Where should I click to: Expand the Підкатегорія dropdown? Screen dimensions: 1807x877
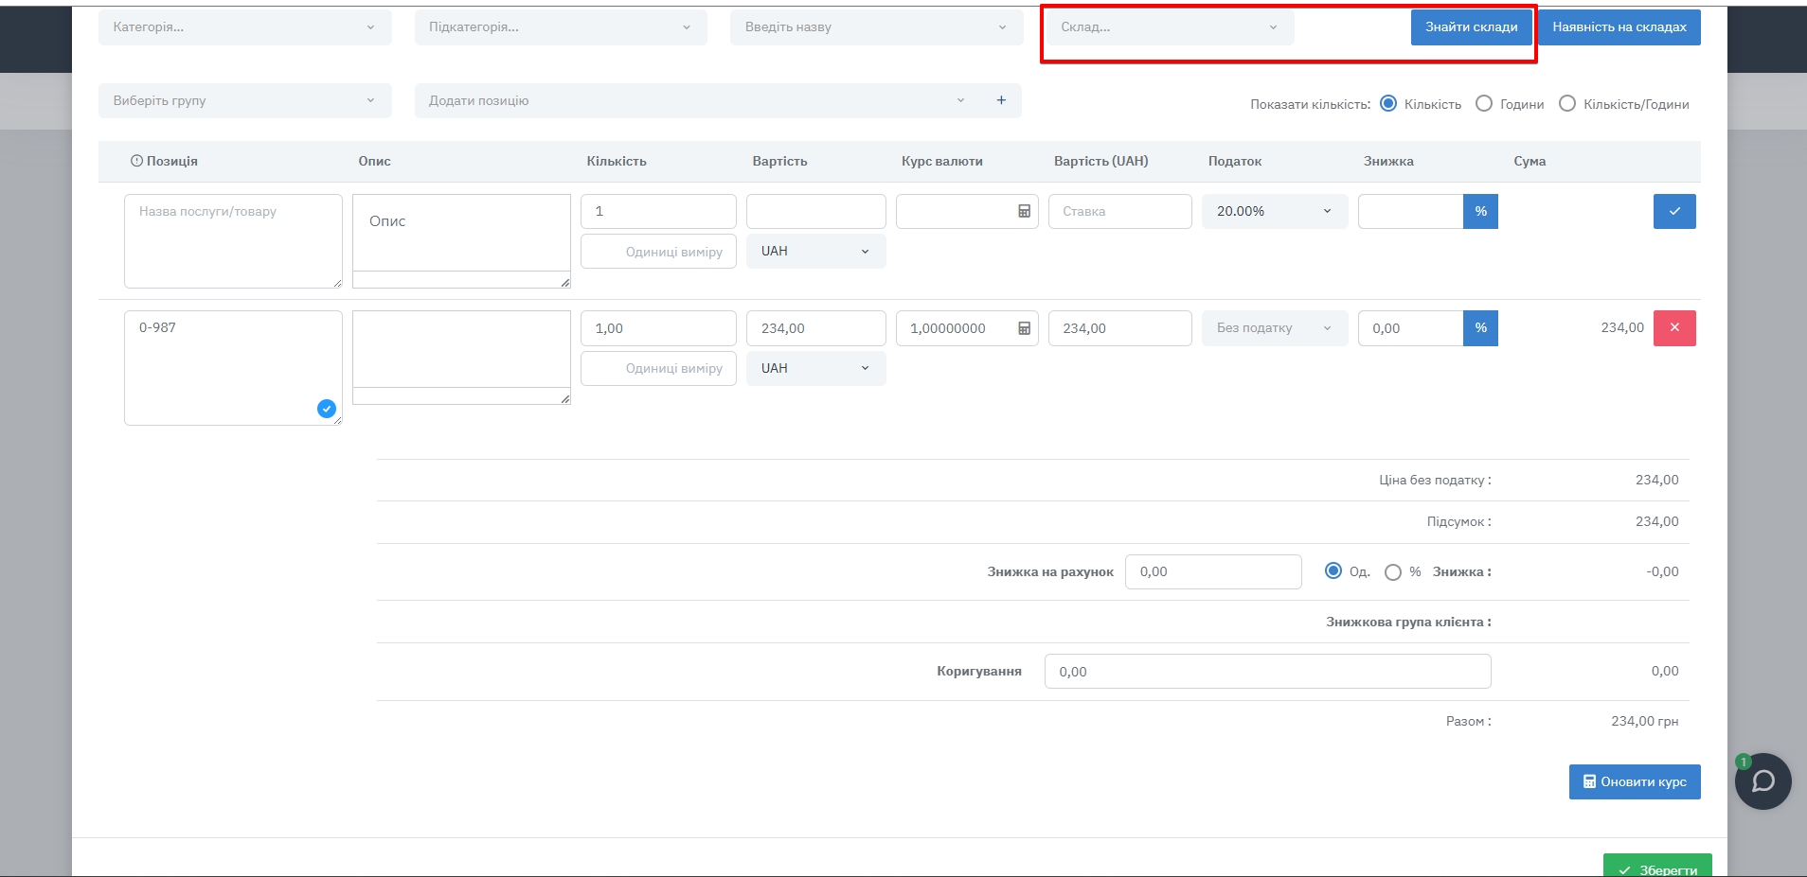(560, 27)
